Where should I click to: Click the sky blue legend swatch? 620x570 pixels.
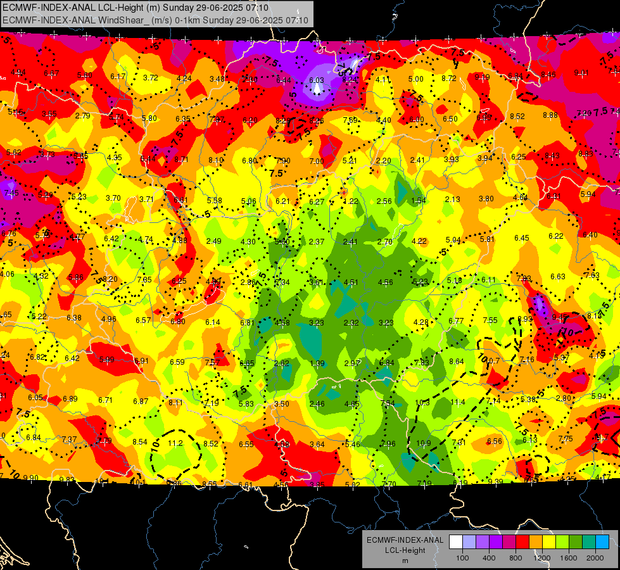click(602, 542)
